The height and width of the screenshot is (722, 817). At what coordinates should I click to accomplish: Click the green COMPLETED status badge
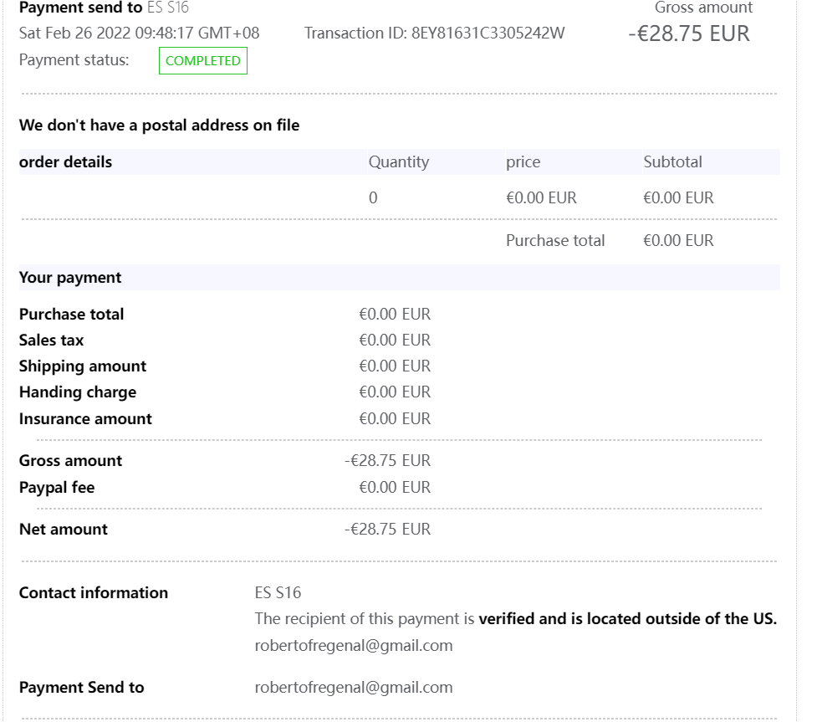click(x=202, y=61)
